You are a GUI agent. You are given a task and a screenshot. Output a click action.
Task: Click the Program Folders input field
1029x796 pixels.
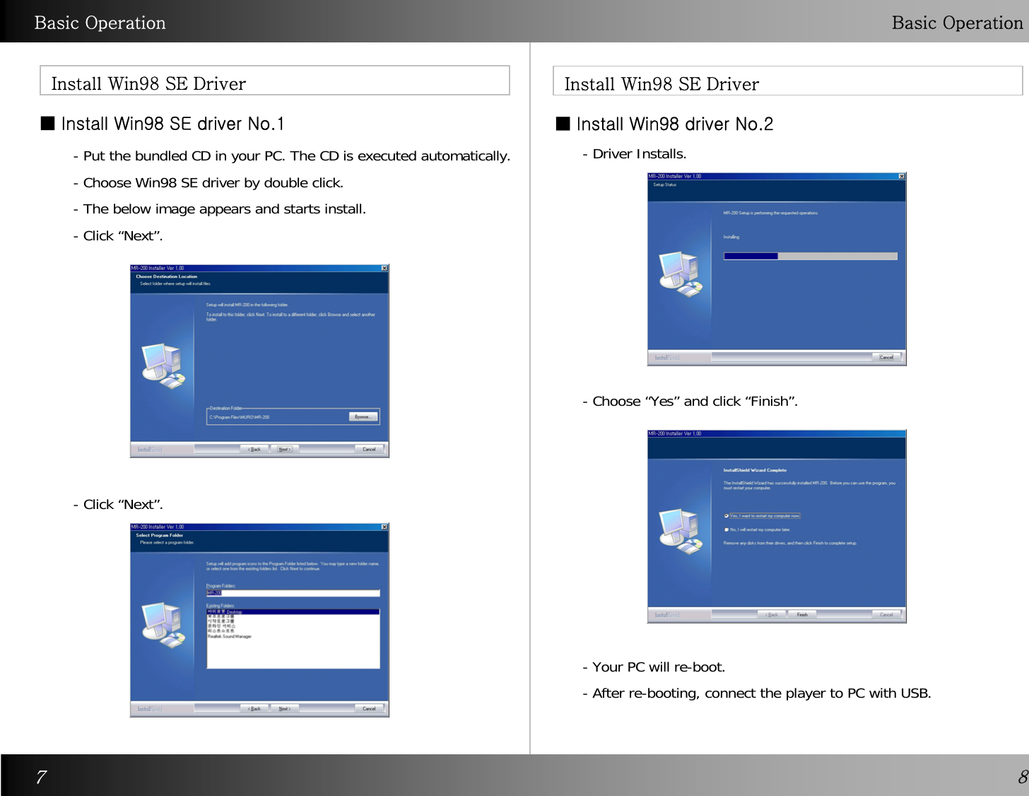[293, 593]
